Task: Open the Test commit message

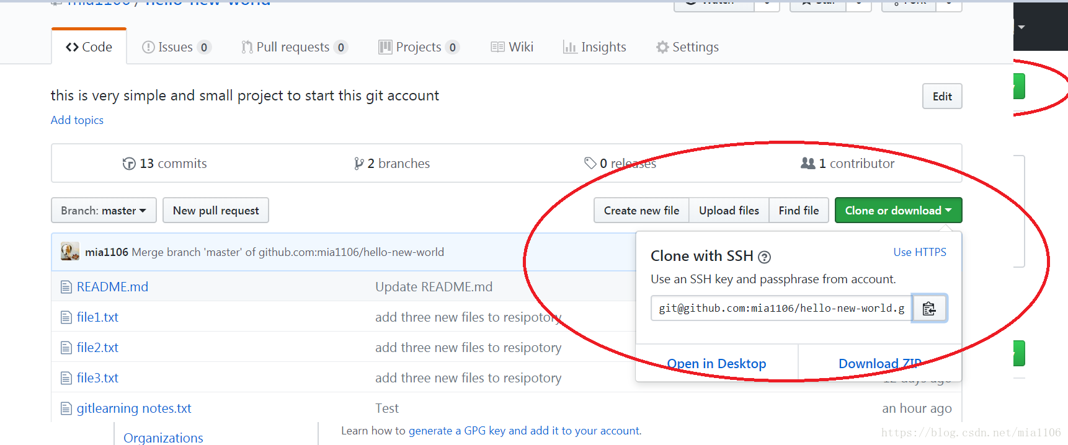Action: point(387,408)
